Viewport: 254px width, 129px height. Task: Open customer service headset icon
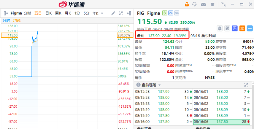click(x=194, y=4)
